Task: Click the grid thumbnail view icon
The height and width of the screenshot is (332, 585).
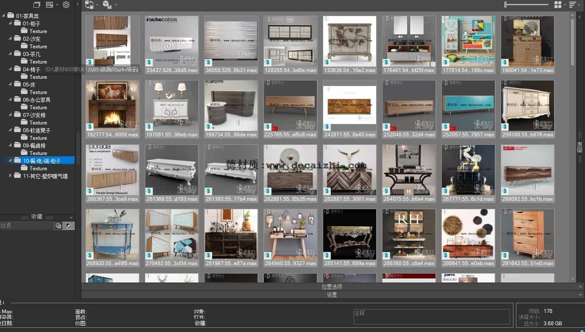Action: tap(558, 5)
